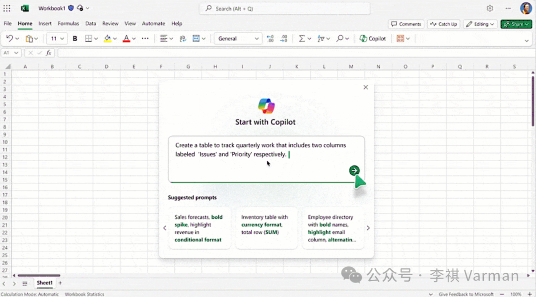Select the Employee directory suggested prompt

[333, 228]
